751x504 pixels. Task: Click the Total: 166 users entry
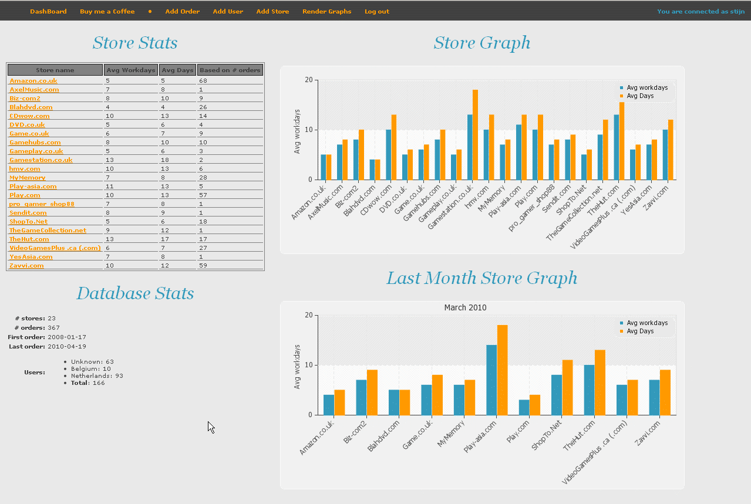[x=88, y=383]
